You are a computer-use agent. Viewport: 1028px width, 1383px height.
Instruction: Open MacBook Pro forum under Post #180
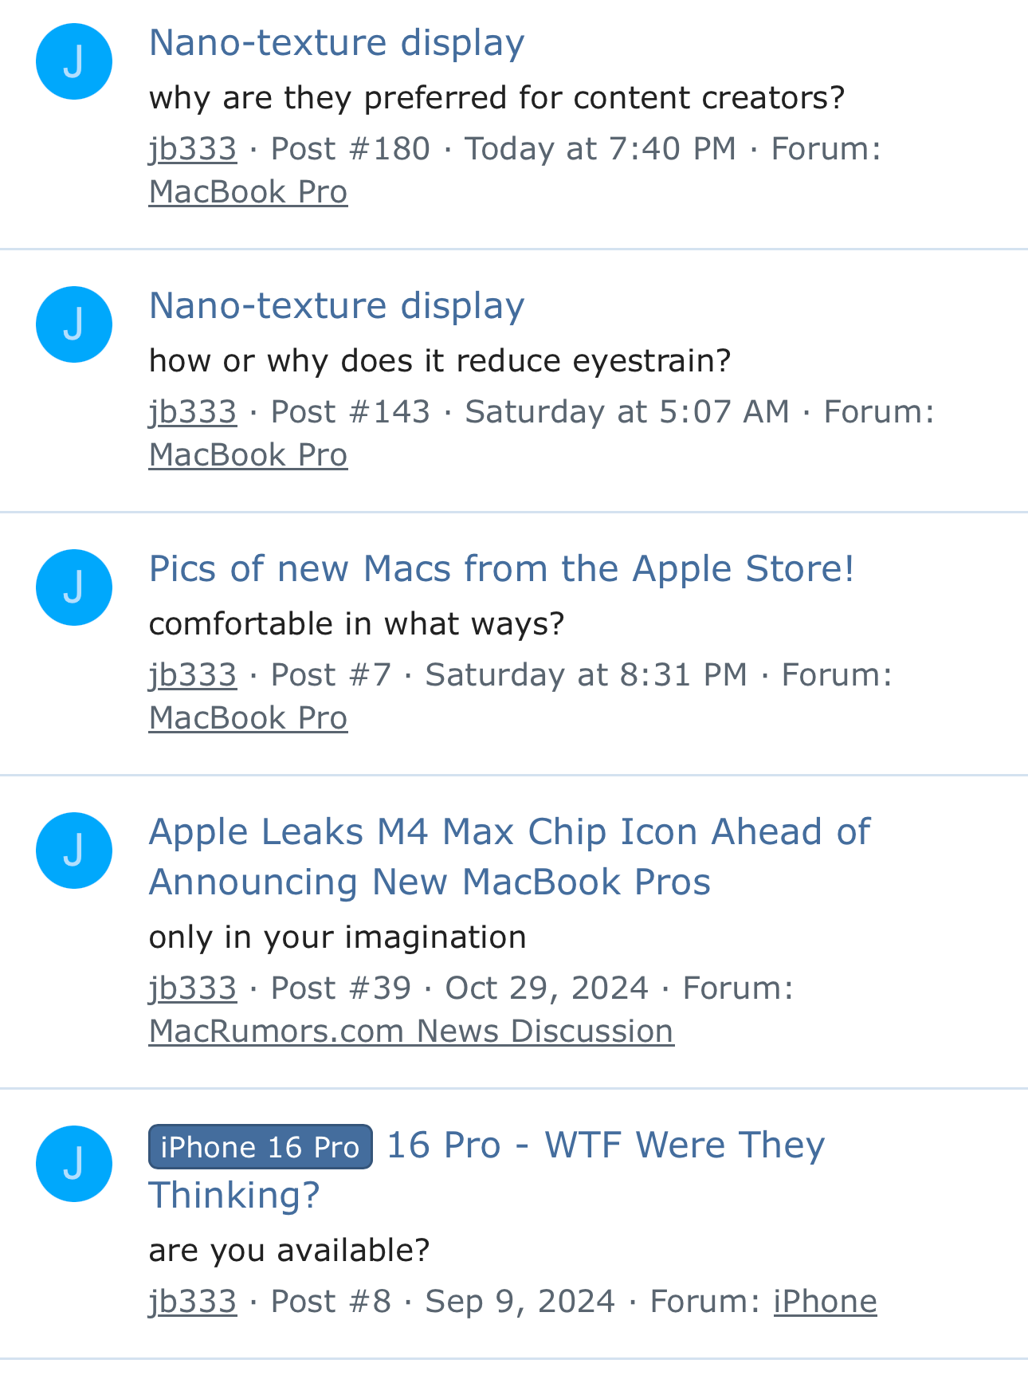[x=248, y=192]
